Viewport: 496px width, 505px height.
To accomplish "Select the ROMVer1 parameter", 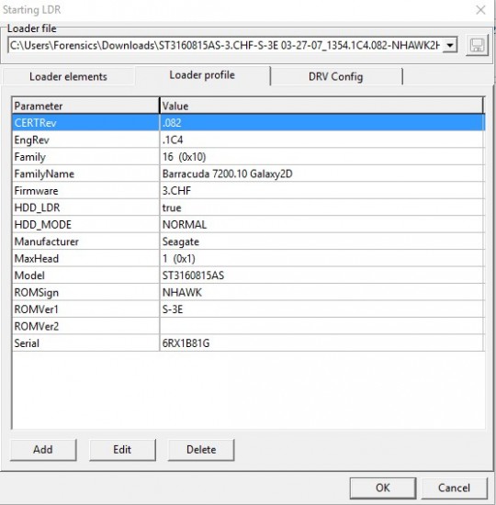I will tap(85, 309).
